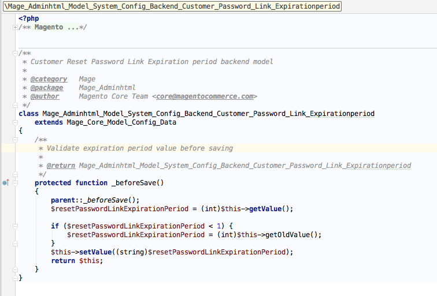Click the opening brace under the extends line
The height and width of the screenshot is (296, 437).
(x=20, y=131)
